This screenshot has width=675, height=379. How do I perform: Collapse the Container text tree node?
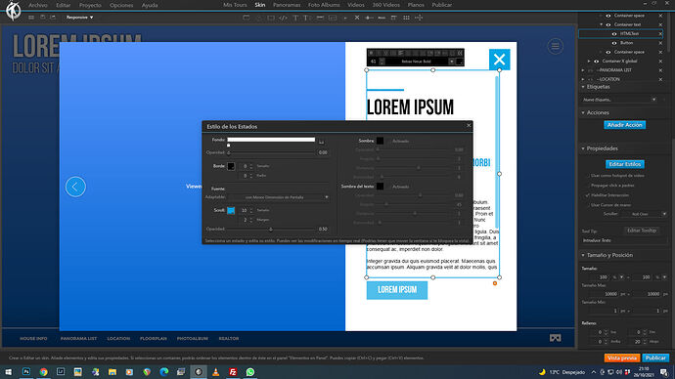pos(602,24)
